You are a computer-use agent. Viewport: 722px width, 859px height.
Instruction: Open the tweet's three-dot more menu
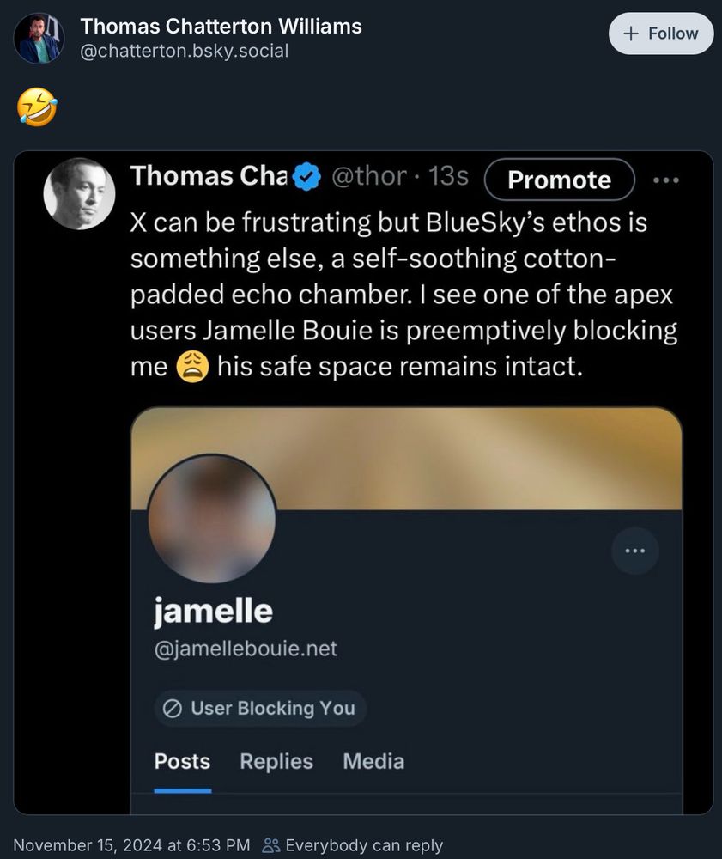pyautogui.click(x=666, y=180)
